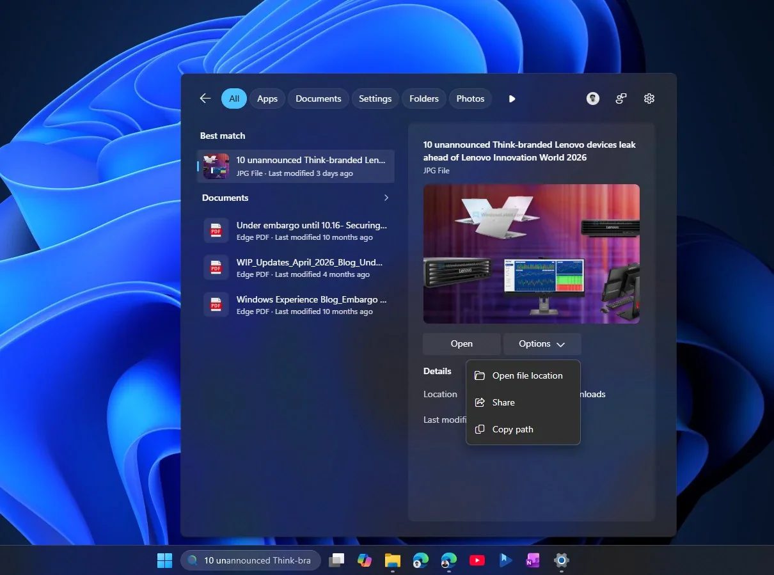Click the connected accounts icon beside the avatar
The image size is (774, 575).
coord(621,98)
